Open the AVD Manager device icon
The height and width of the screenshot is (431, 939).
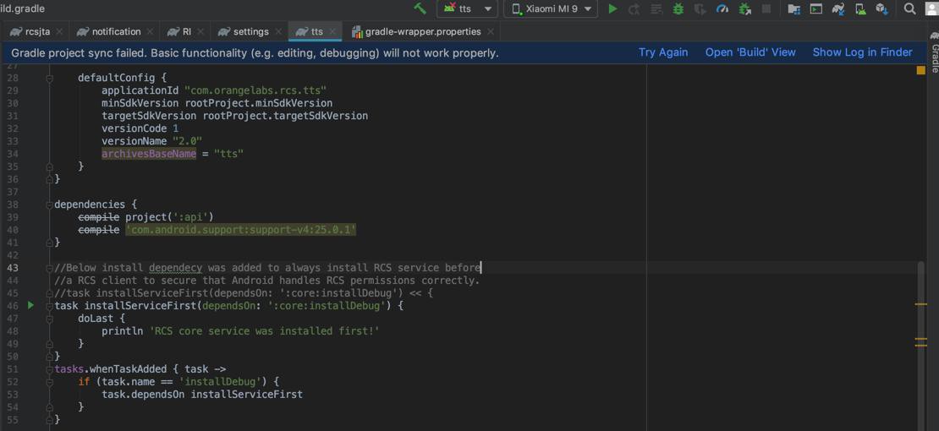click(x=860, y=8)
